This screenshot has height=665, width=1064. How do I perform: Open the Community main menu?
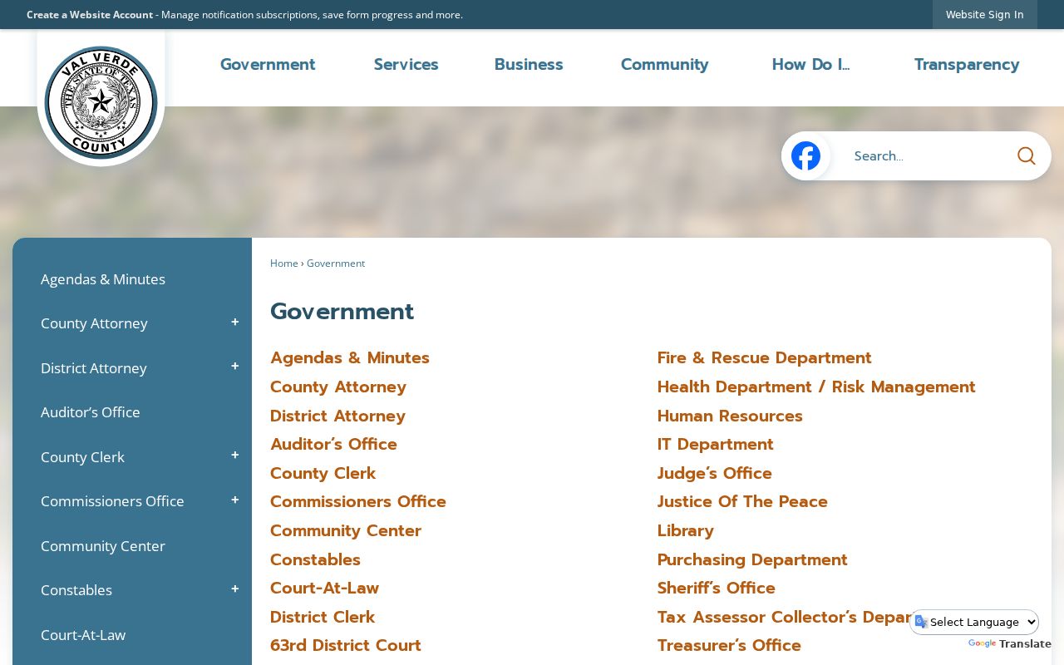click(665, 65)
